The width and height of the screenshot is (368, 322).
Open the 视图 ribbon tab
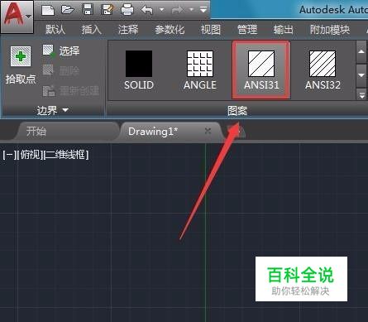[x=211, y=29]
